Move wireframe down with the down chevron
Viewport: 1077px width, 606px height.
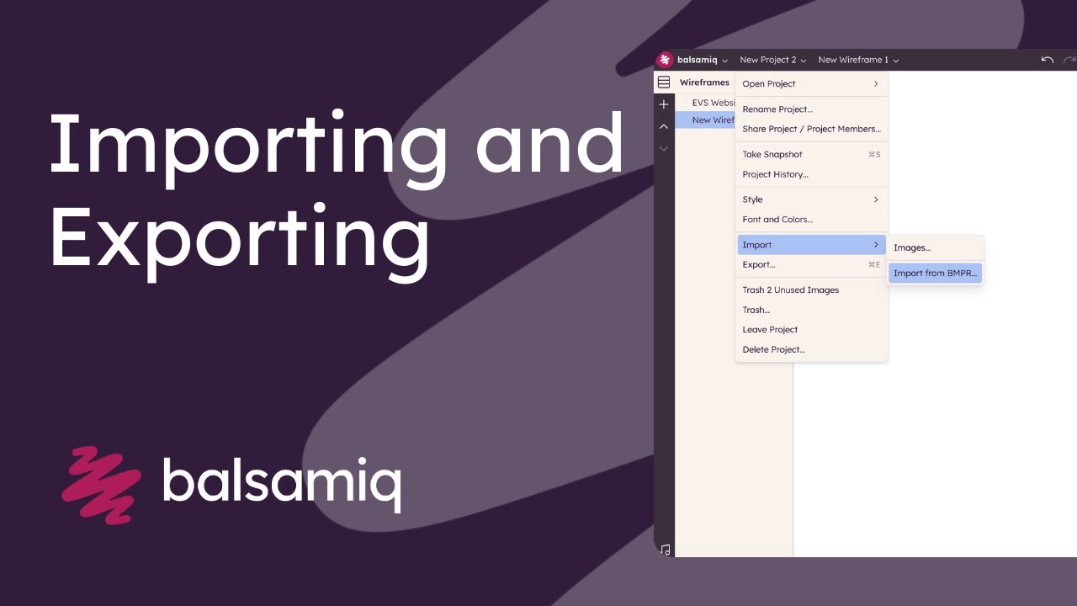(x=664, y=148)
